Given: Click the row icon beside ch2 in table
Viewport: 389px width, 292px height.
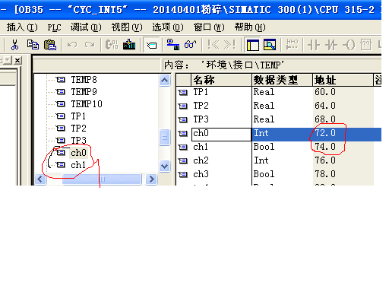Looking at the screenshot, I should pos(183,160).
